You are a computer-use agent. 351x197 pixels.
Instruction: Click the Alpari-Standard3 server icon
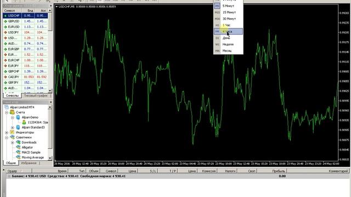pyautogui.click(x=18, y=128)
